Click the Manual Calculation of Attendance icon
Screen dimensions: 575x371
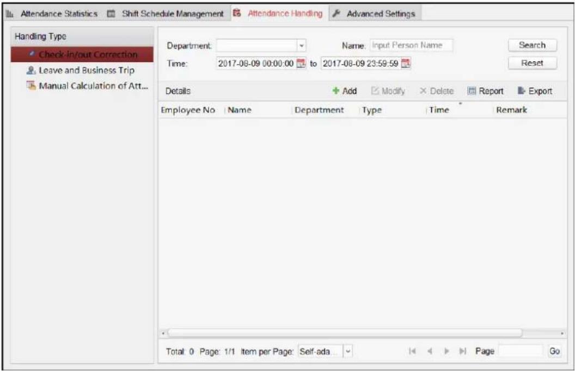pyautogui.click(x=31, y=86)
